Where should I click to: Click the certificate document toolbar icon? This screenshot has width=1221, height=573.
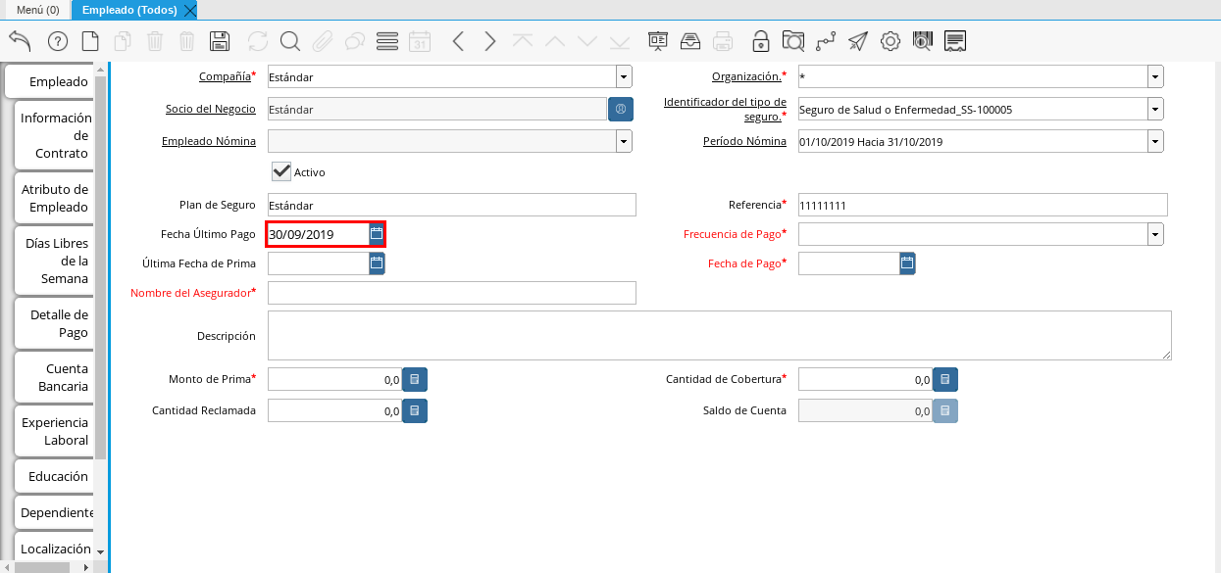tap(955, 41)
